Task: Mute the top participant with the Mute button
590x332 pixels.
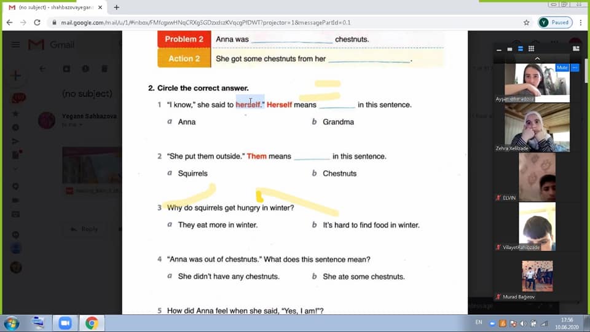Action: 562,68
